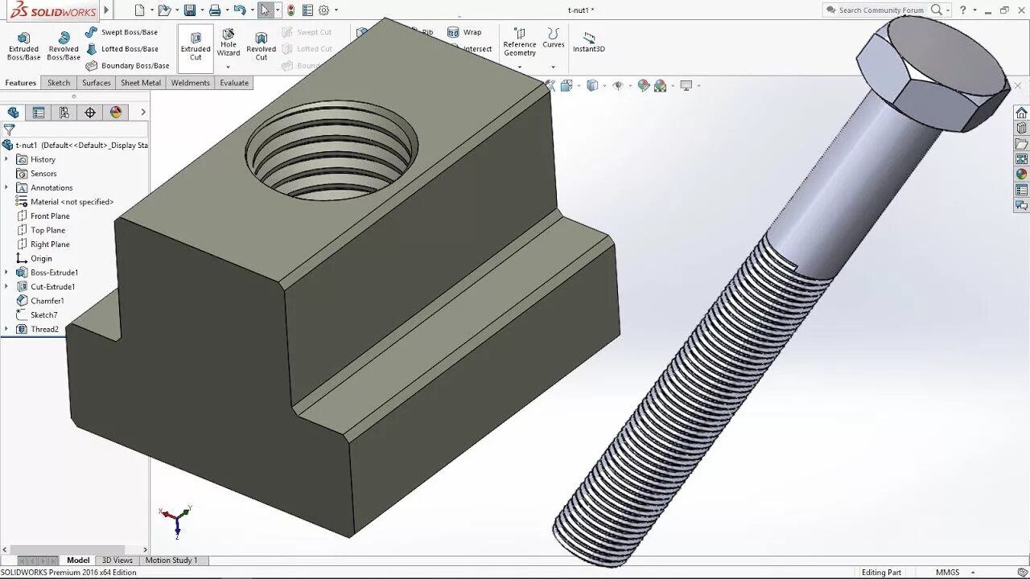
Task: Select Sketch7 in the tree
Action: point(37,315)
